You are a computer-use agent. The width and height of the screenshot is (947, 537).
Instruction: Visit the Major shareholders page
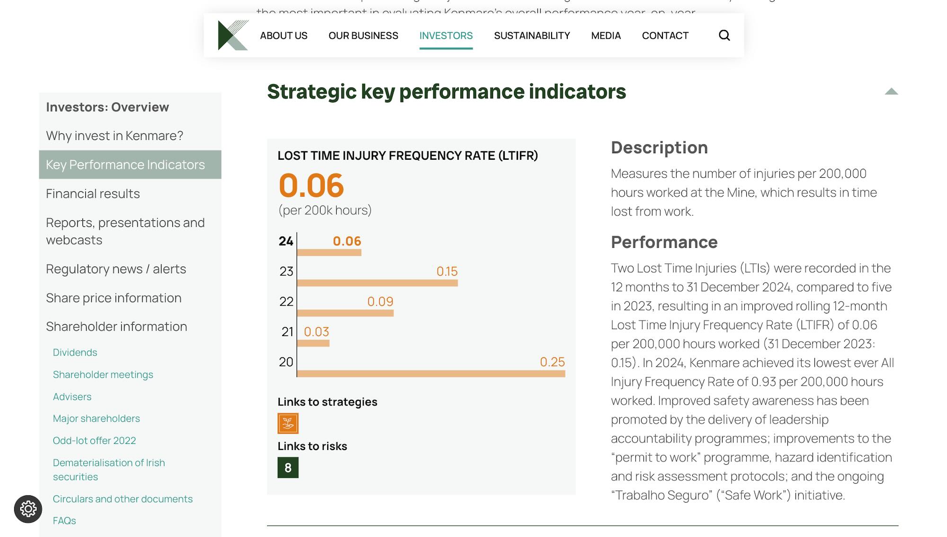pyautogui.click(x=96, y=418)
